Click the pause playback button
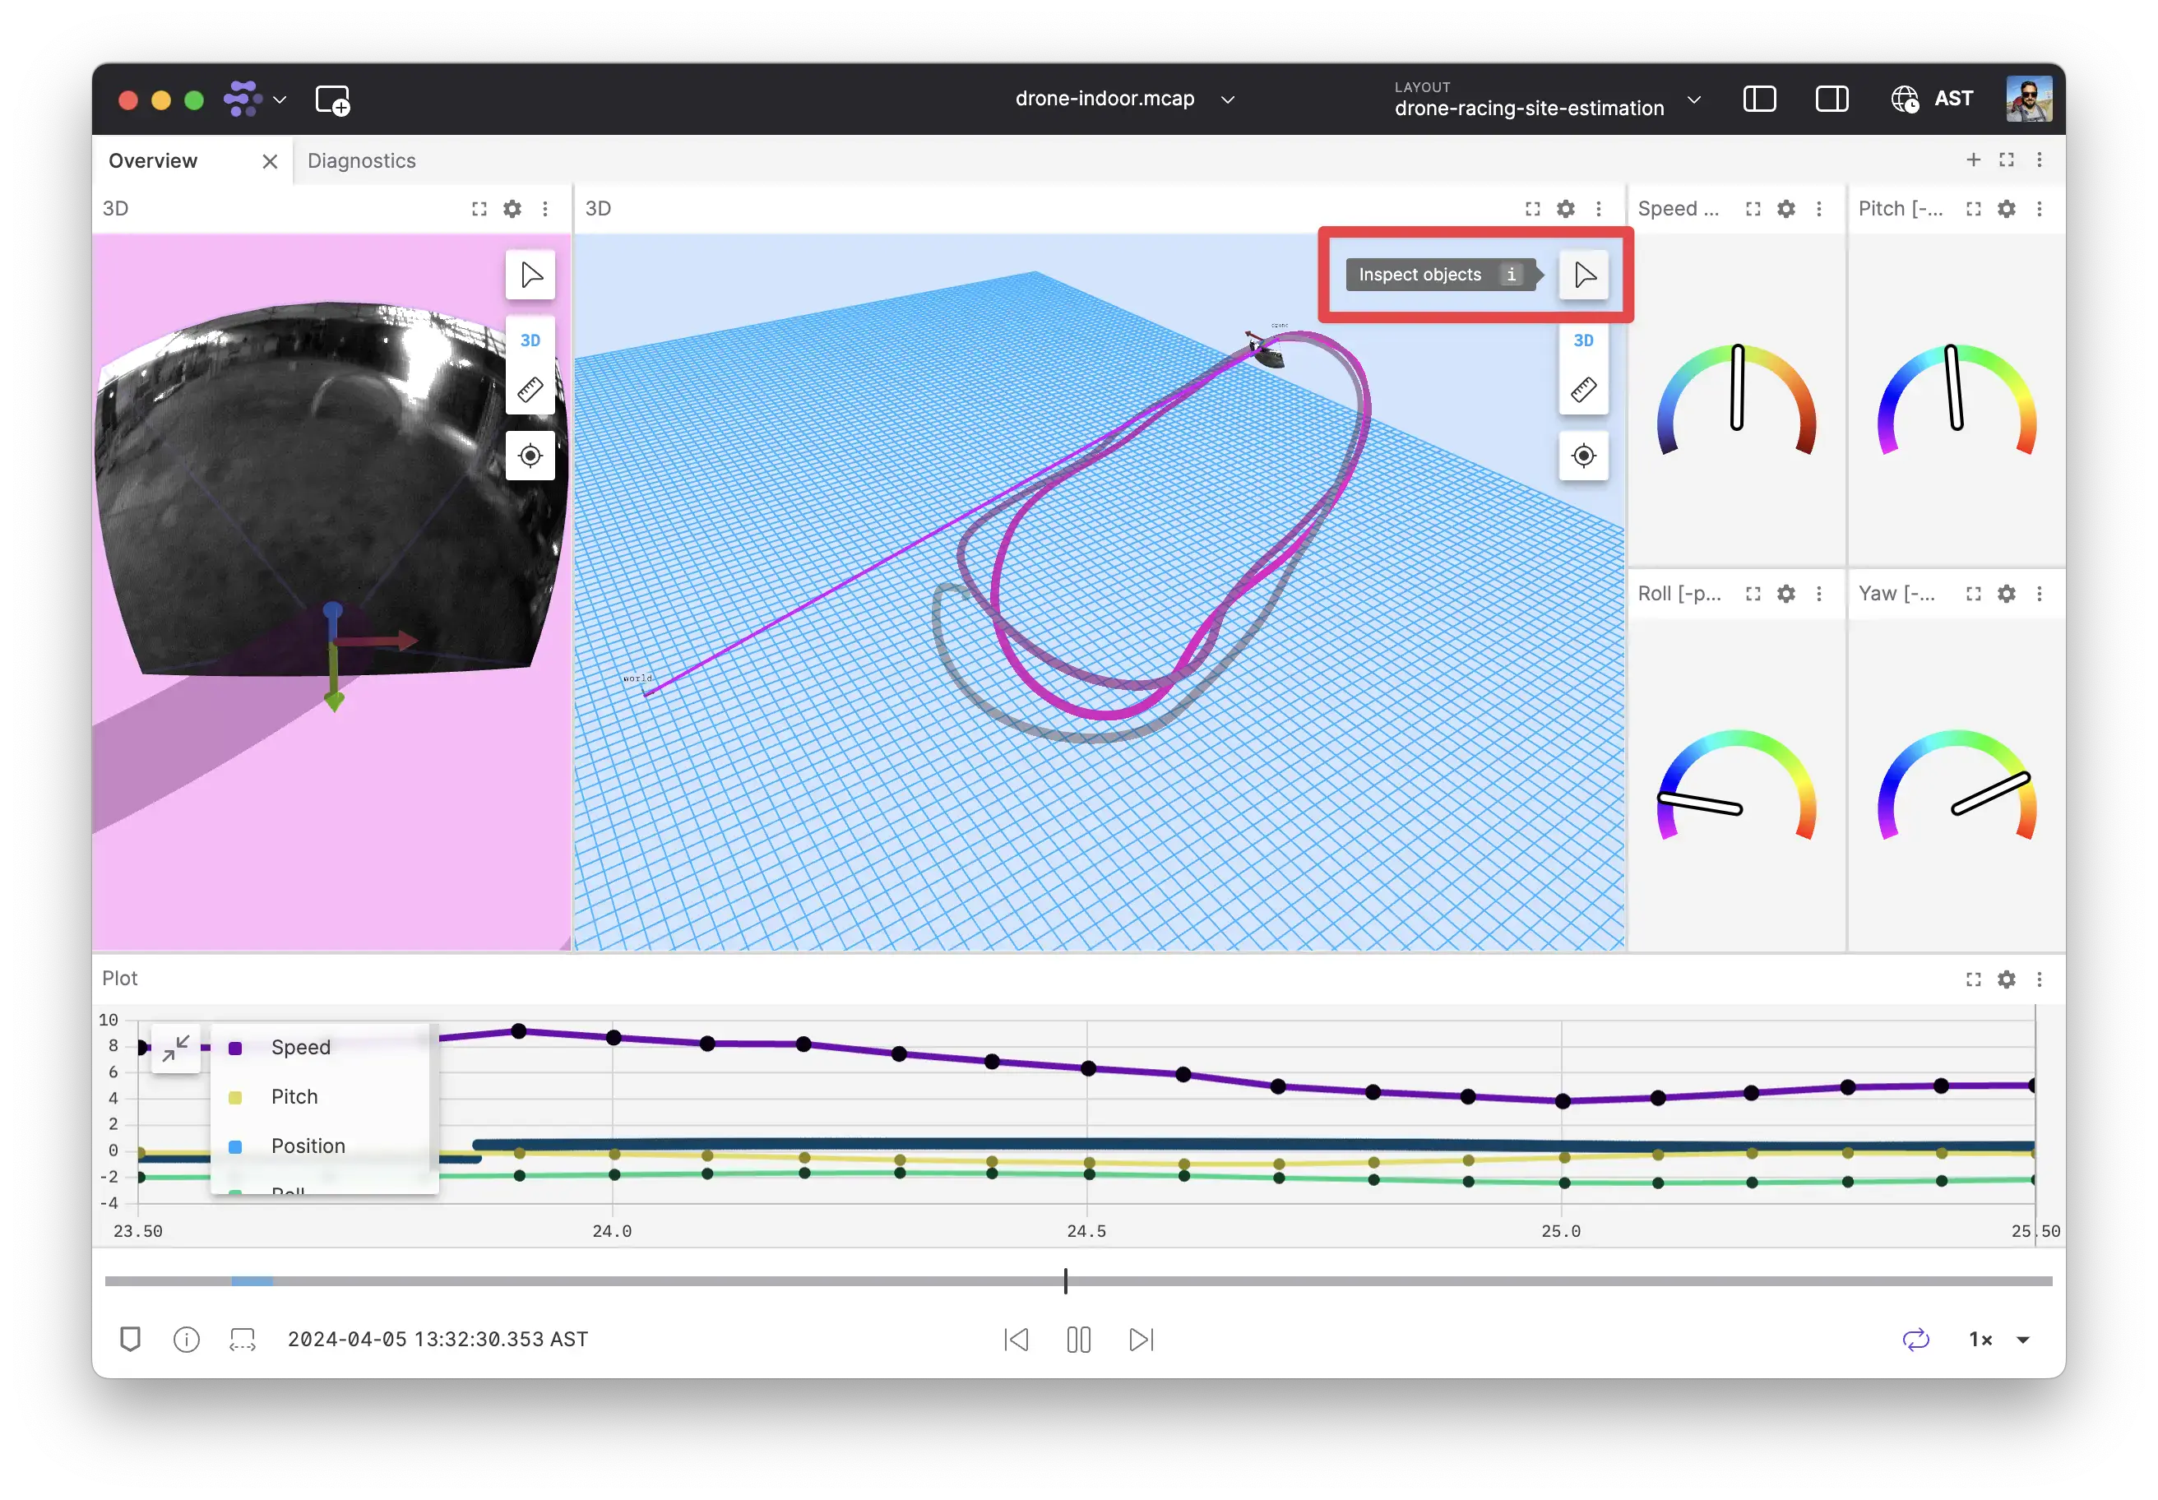Viewport: 2158px width, 1500px height. (1077, 1338)
